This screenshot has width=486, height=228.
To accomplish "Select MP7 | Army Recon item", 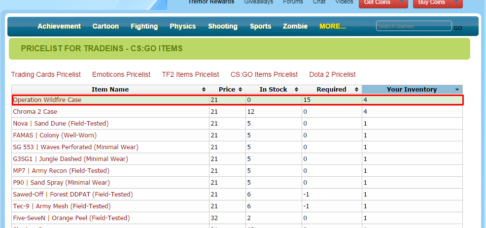I will tap(61, 171).
